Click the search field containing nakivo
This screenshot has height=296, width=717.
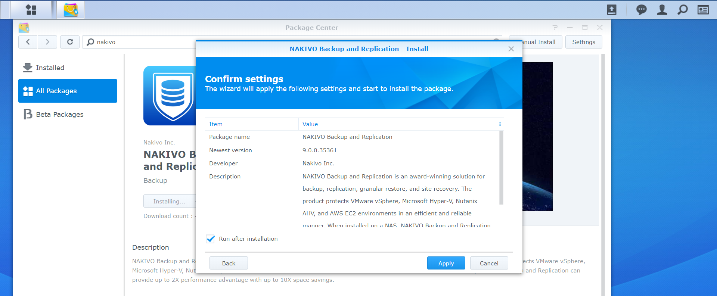click(142, 42)
